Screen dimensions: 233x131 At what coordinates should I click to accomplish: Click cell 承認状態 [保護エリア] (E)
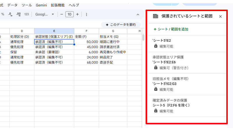(x=54, y=37)
